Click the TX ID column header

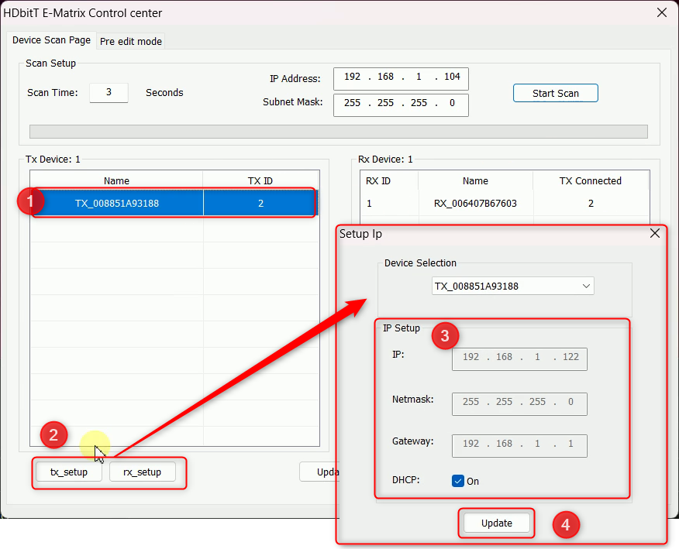[260, 180]
